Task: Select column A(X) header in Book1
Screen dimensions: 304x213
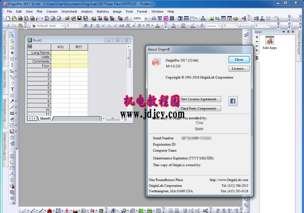Action: click(x=60, y=47)
